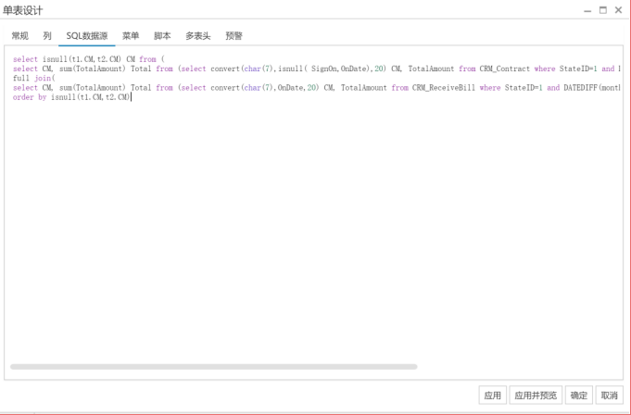This screenshot has height=415, width=631.
Task: Click the horizontal scrollbar under the SQL editor
Action: tap(213, 367)
